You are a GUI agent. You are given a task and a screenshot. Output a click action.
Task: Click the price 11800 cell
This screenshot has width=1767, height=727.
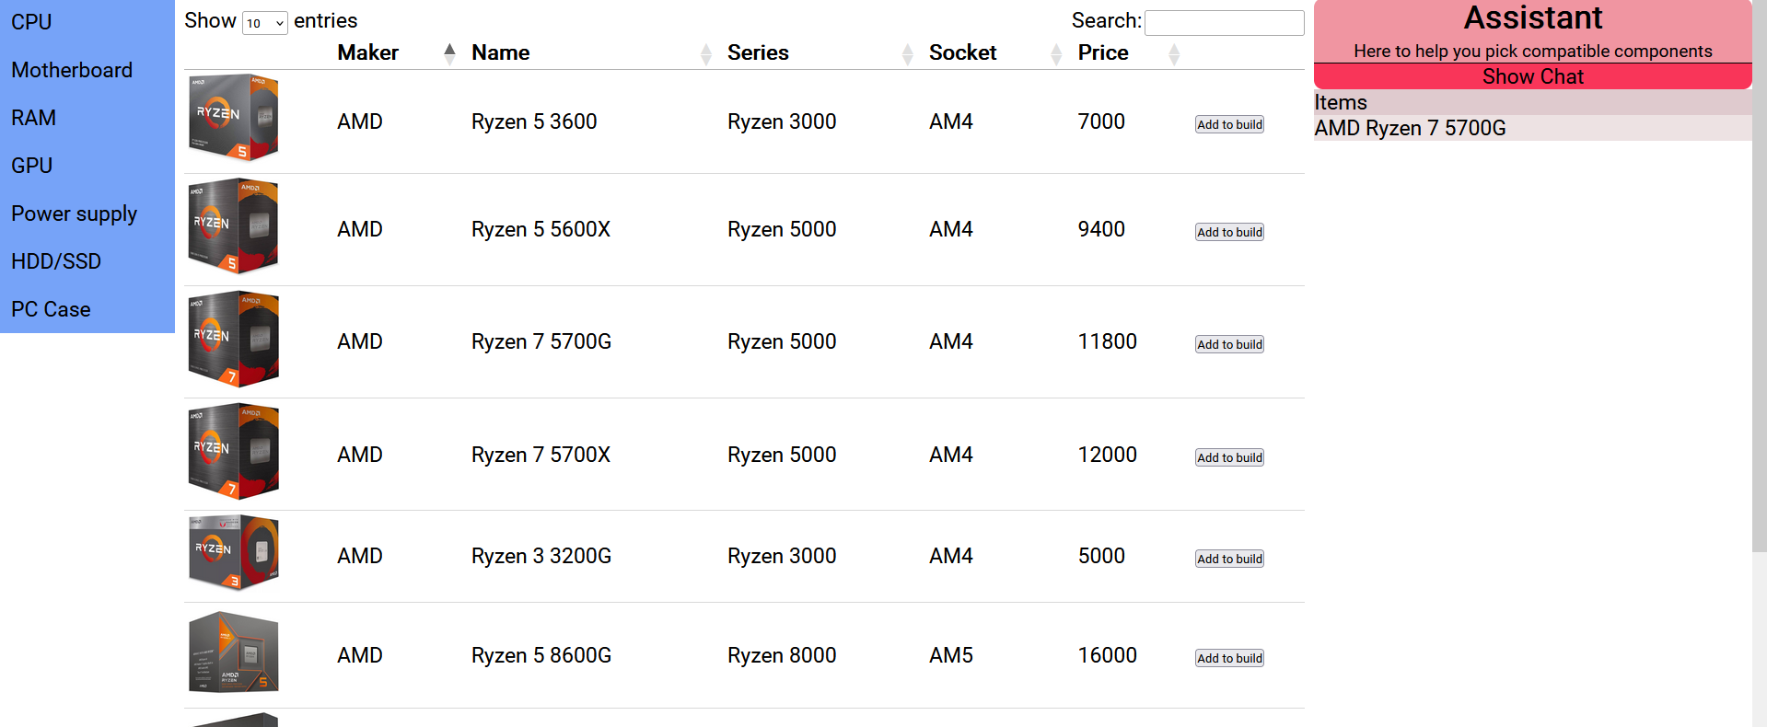click(1108, 341)
